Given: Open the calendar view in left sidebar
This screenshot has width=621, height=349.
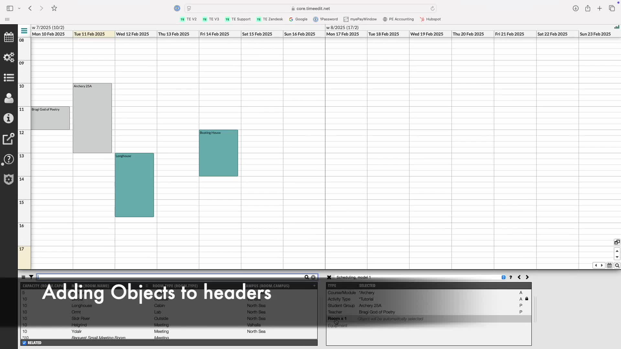Looking at the screenshot, I should 9,37.
